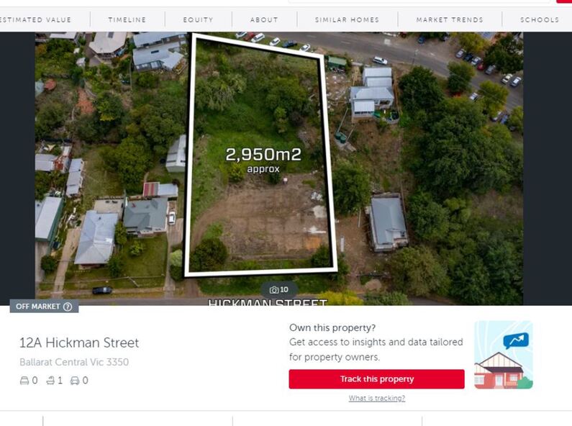Viewport: 572px width, 426px height.
Task: Open the aerial property photo
Action: [x=279, y=168]
